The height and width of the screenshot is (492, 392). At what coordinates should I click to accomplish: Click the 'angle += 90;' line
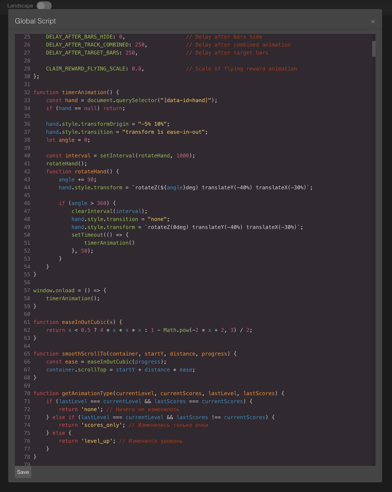pyautogui.click(x=78, y=179)
